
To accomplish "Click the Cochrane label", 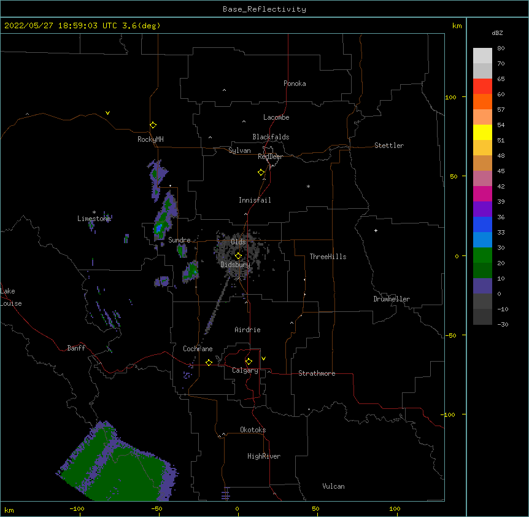I will [198, 349].
